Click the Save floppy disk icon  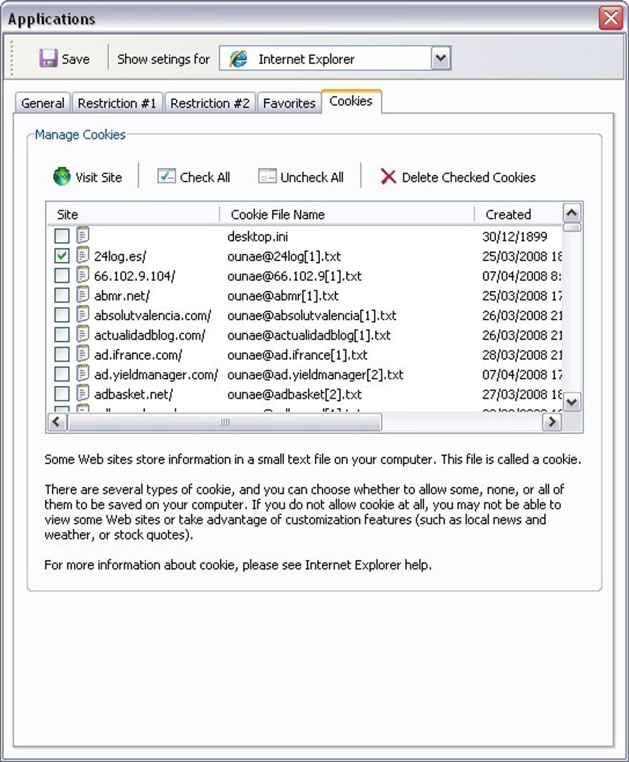tap(48, 59)
